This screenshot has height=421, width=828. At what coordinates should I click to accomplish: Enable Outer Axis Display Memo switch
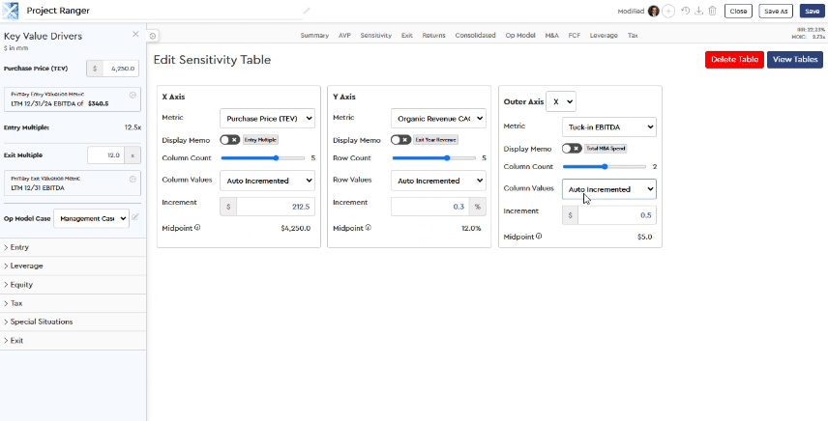[x=572, y=149]
